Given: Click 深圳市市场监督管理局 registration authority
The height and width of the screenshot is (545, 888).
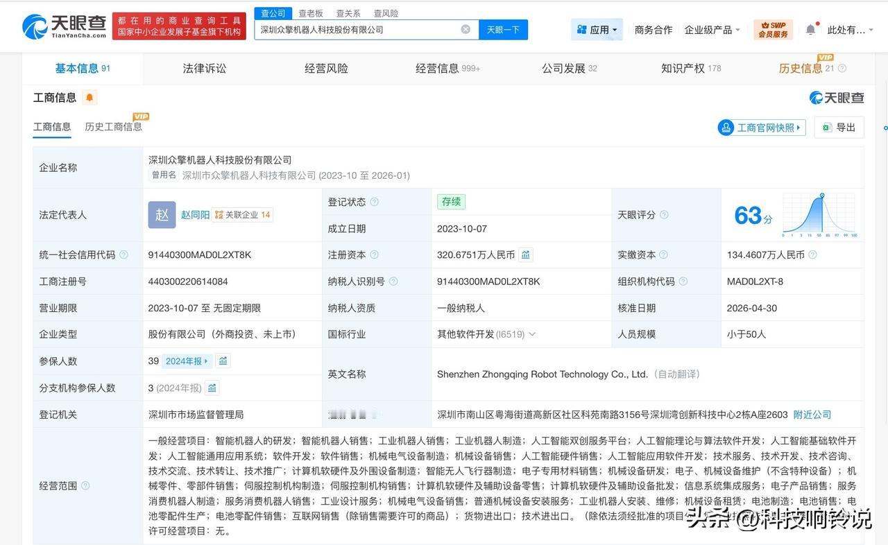Looking at the screenshot, I should click(196, 415).
